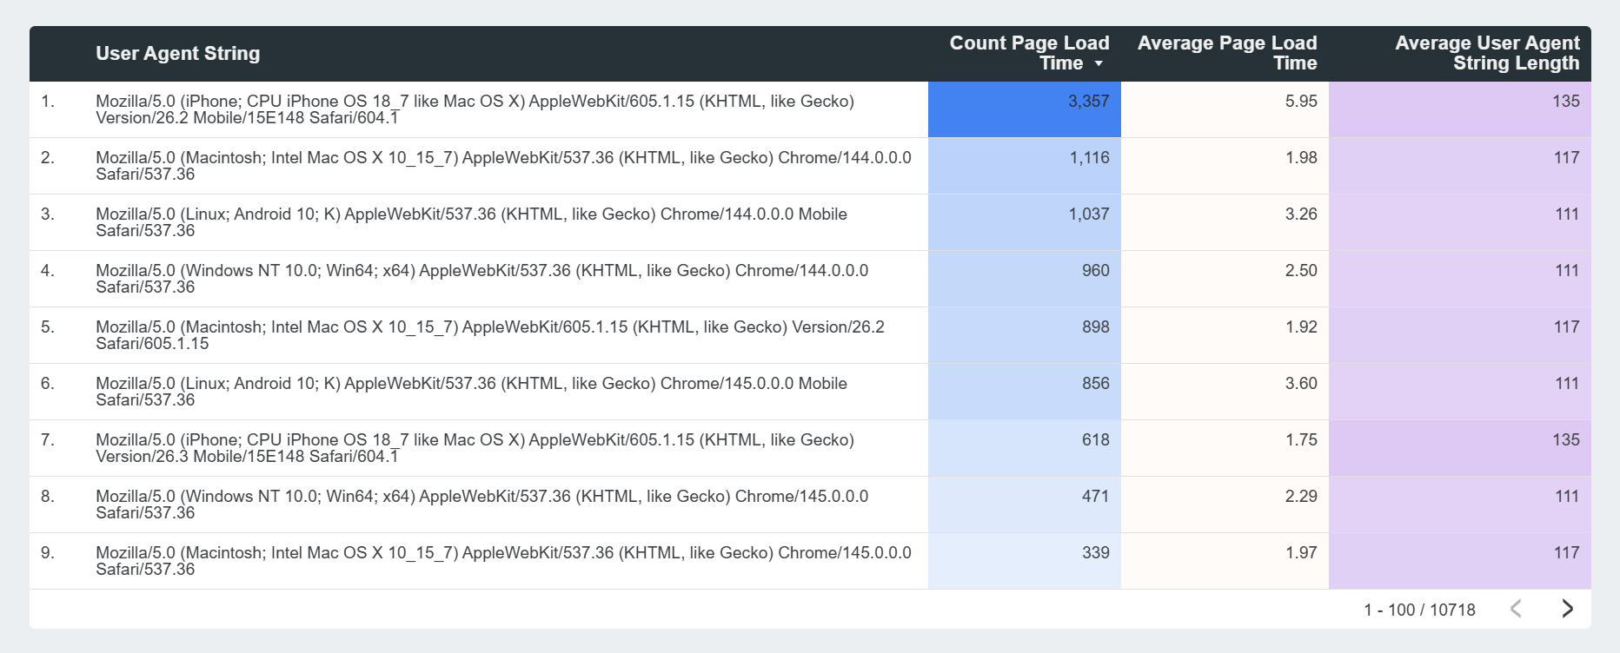Select row 4 Windows Chrome/144 user agent
Screen dimensions: 1620x653
coord(481,279)
